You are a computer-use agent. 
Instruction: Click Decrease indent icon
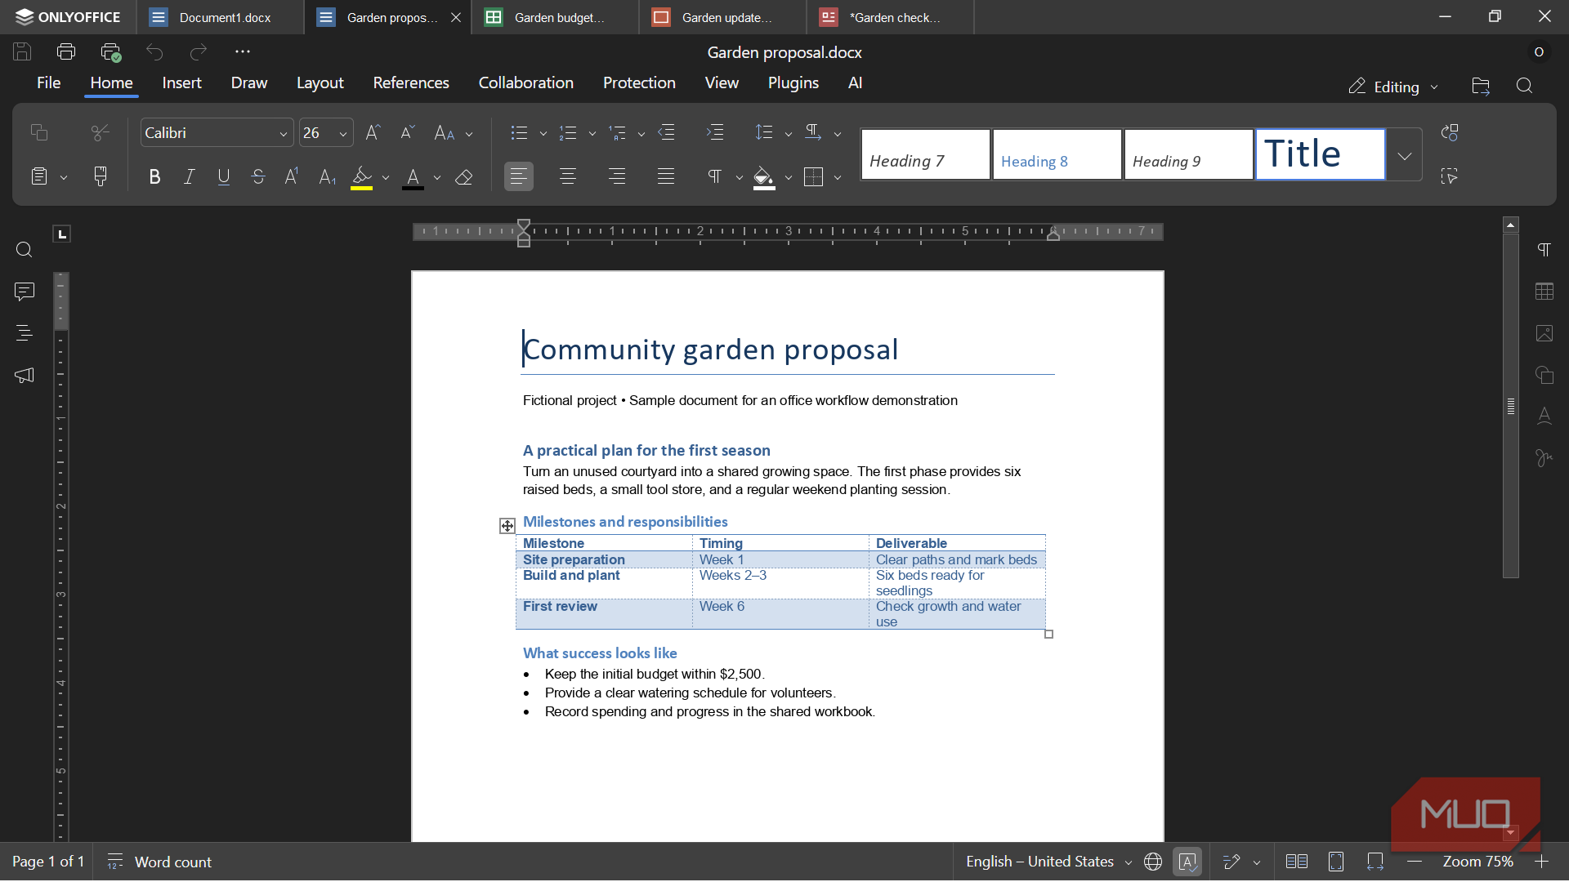point(667,132)
